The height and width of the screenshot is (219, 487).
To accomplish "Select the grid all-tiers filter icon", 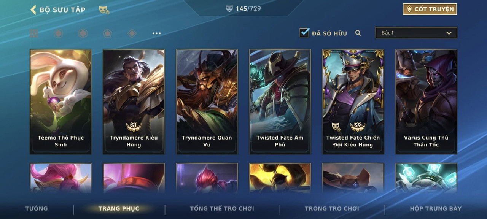I will point(34,33).
